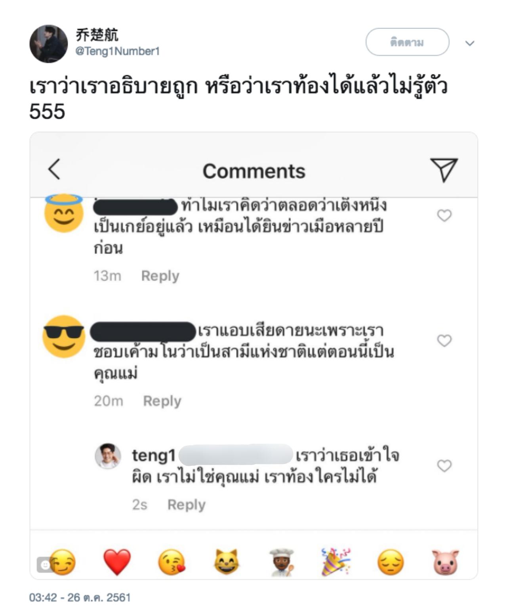Like teng1's reply with the heart
This screenshot has width=507, height=615.
pyautogui.click(x=444, y=466)
